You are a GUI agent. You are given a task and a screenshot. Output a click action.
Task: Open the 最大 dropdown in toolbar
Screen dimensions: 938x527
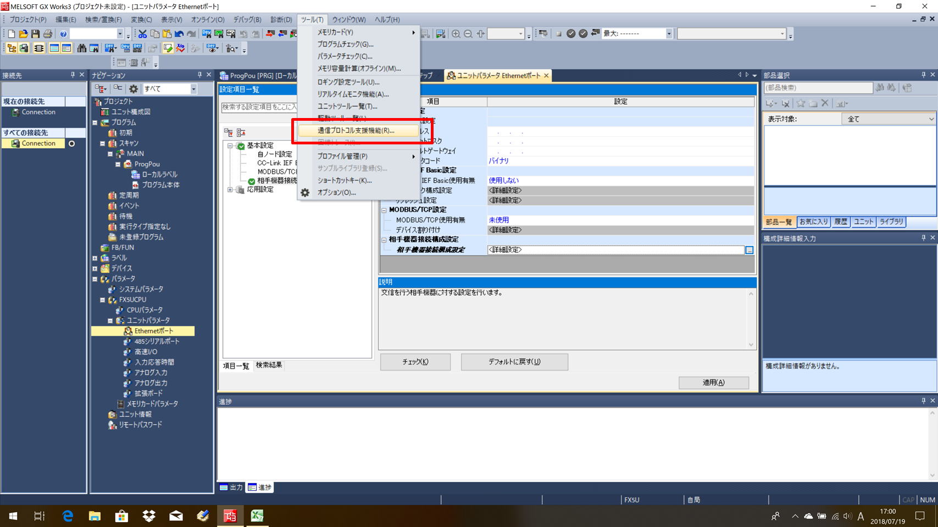[x=669, y=33]
